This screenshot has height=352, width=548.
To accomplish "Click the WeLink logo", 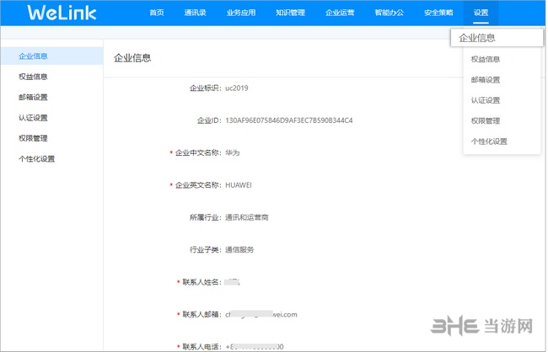I will click(x=62, y=13).
